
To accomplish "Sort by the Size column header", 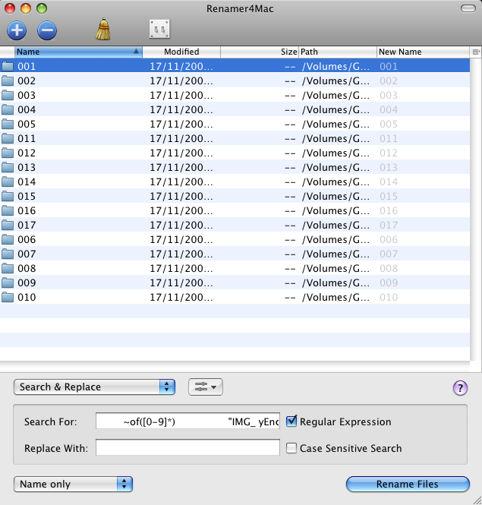I will click(260, 52).
